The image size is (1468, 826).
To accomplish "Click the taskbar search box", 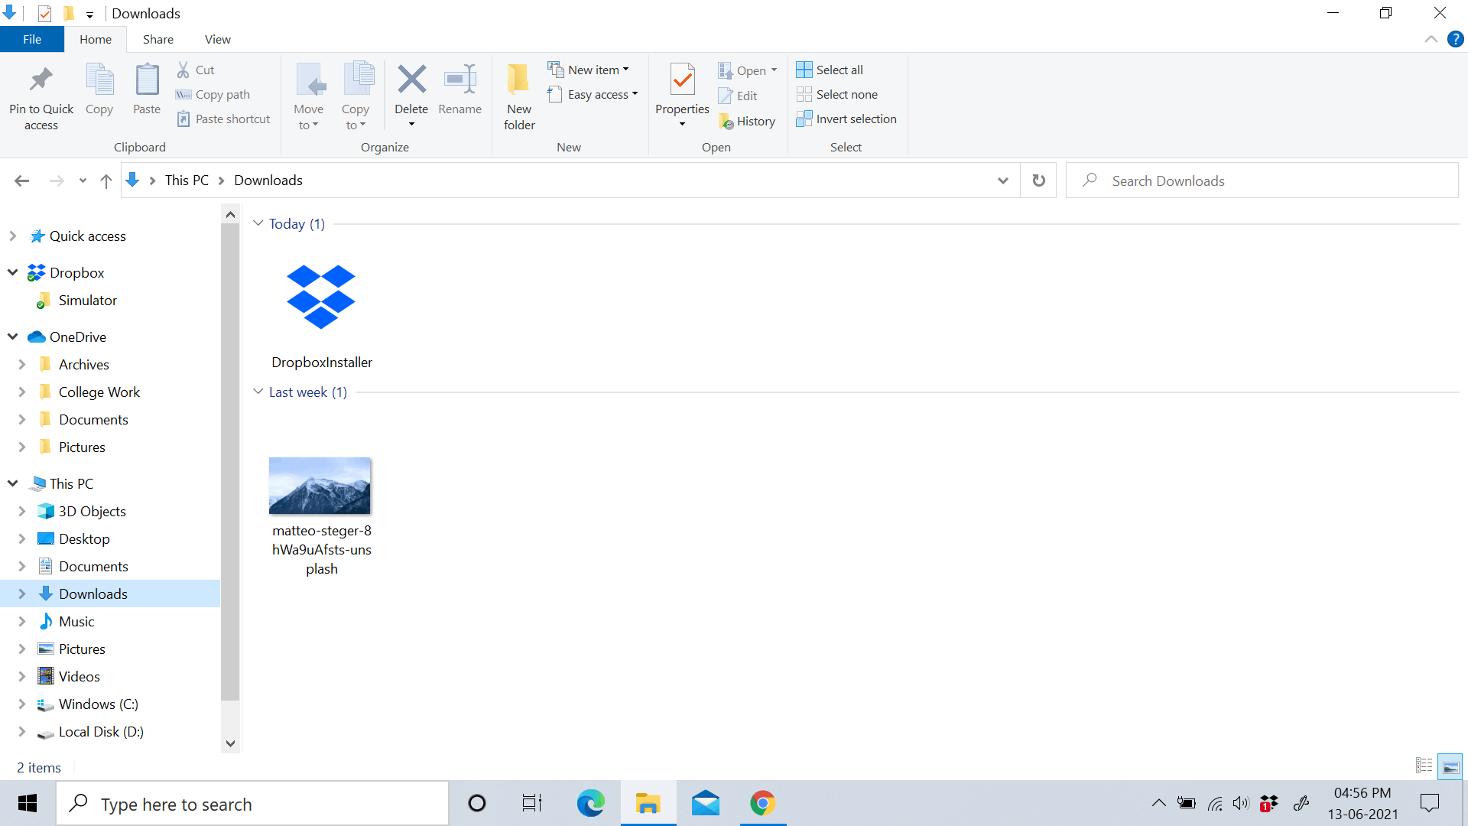I will tap(252, 804).
